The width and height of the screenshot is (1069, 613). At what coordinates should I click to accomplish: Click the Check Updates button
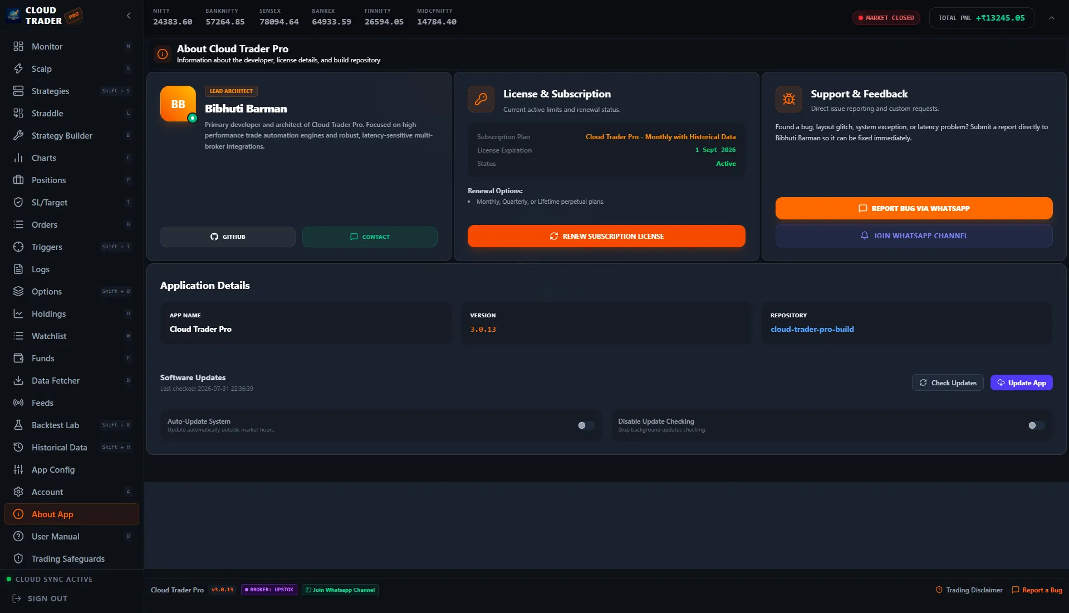pos(948,382)
